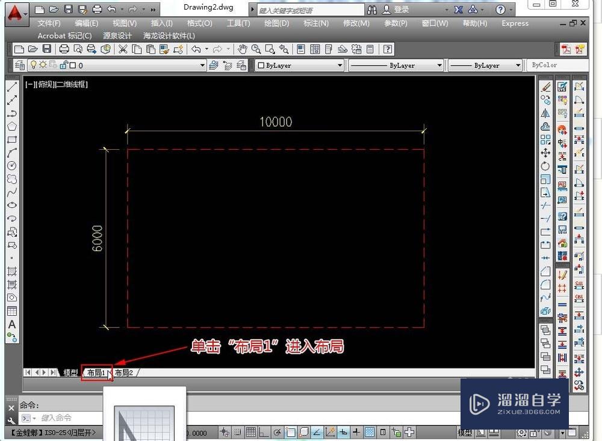Open the Table tool in draw toolbar

(12, 311)
